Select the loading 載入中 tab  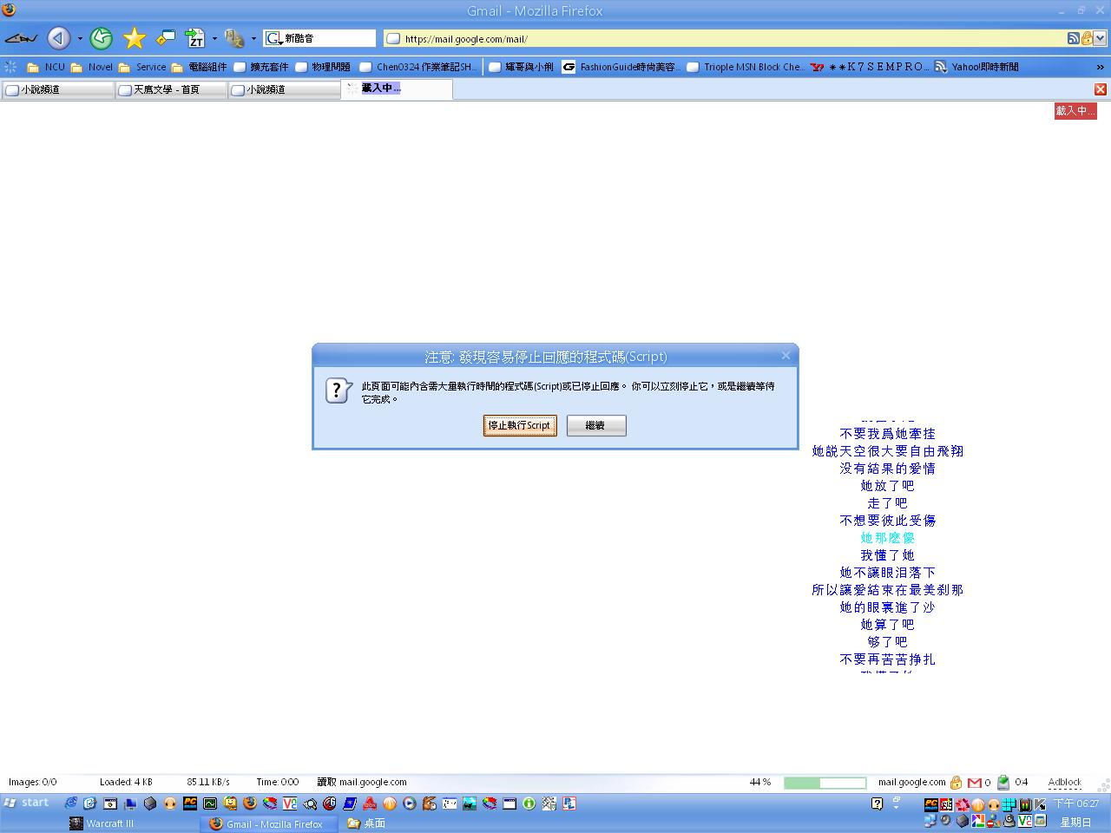pos(397,89)
